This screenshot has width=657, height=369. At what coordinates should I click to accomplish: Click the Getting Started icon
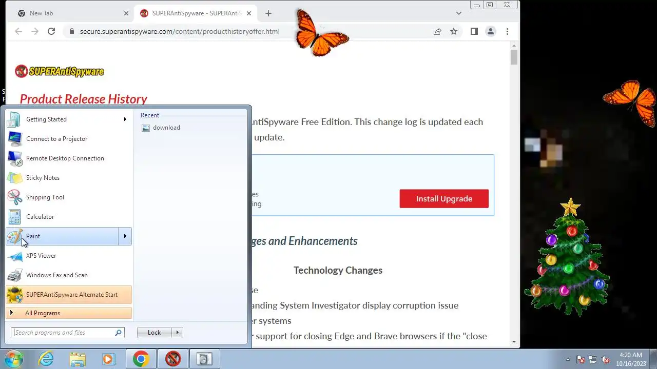(14, 119)
